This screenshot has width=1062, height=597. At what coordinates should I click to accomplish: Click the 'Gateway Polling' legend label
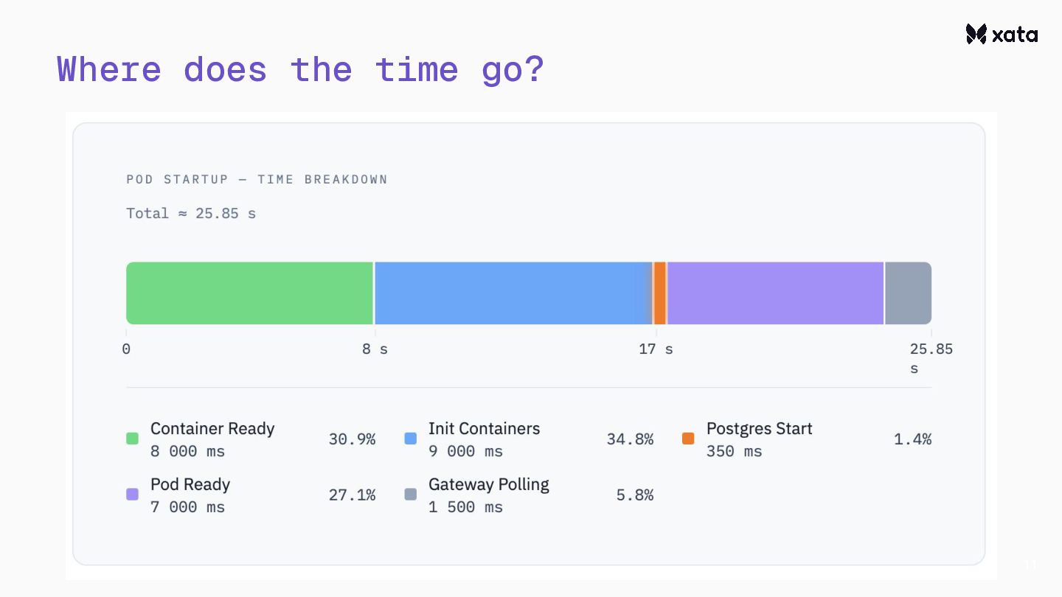(488, 485)
